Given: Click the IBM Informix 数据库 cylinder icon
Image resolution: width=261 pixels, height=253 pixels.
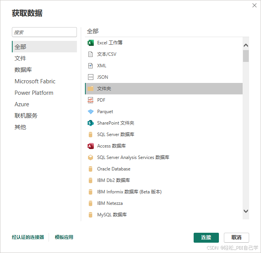Looking at the screenshot, I should [91, 192].
